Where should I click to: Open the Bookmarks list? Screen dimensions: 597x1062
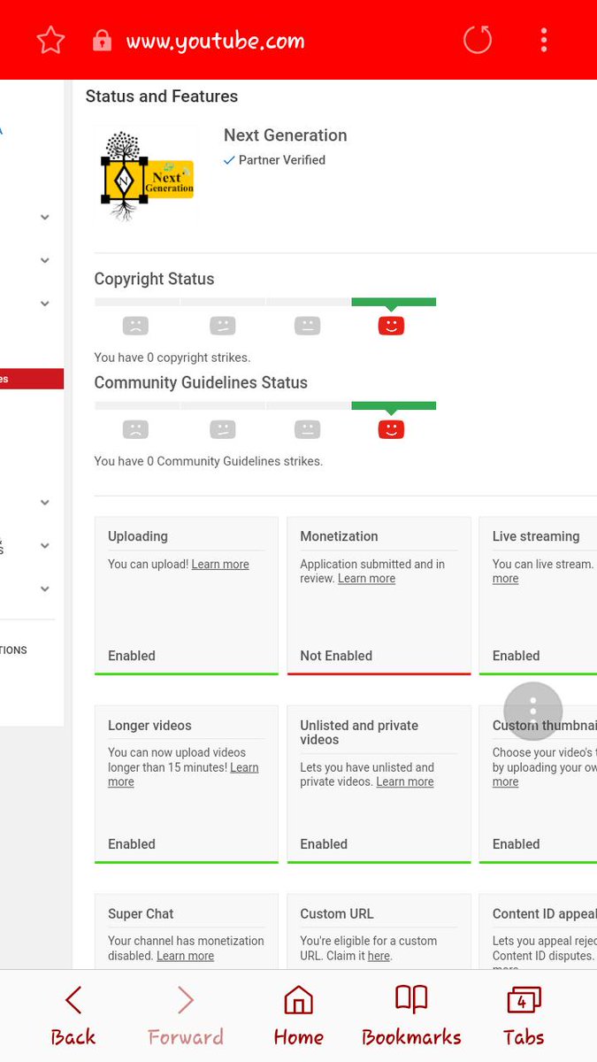pyautogui.click(x=411, y=1016)
